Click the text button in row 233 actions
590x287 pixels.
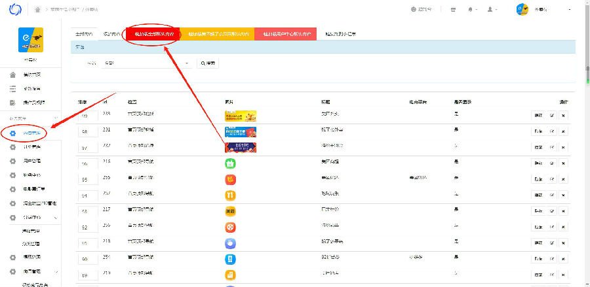tap(538, 116)
